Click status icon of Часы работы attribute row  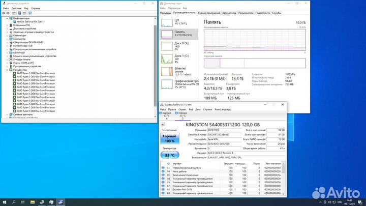tap(163, 171)
